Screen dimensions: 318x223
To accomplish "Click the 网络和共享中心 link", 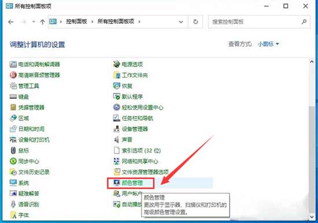I will (x=140, y=161).
